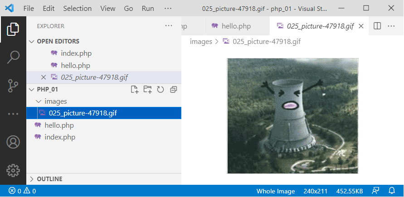Click New File icon in PHP_01 header
The height and width of the screenshot is (197, 404).
point(135,90)
